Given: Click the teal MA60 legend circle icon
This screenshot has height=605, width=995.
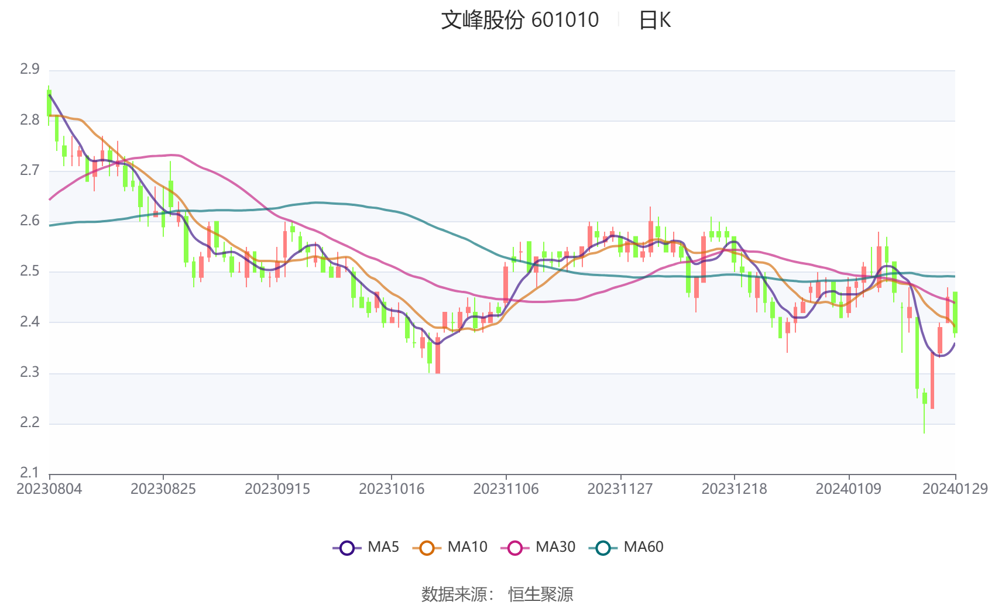Looking at the screenshot, I should (603, 548).
